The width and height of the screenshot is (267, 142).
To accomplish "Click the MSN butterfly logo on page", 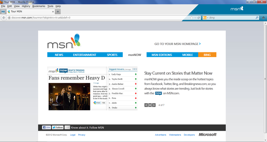I will (x=64, y=41).
